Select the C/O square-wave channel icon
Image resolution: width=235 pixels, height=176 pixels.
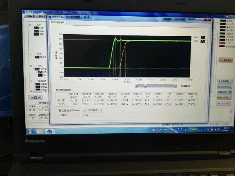(x=40, y=72)
